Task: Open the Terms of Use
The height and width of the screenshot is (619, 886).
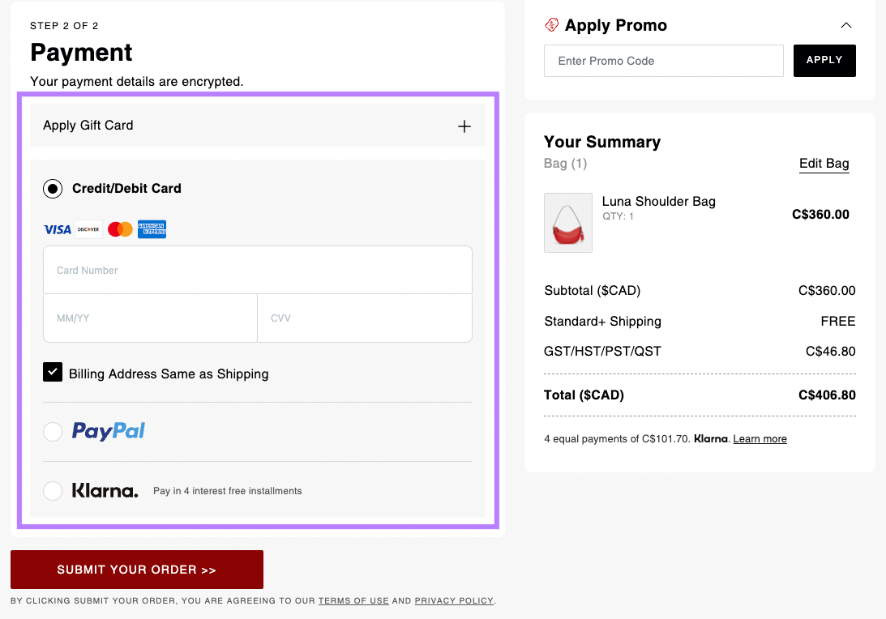Action: [x=353, y=600]
